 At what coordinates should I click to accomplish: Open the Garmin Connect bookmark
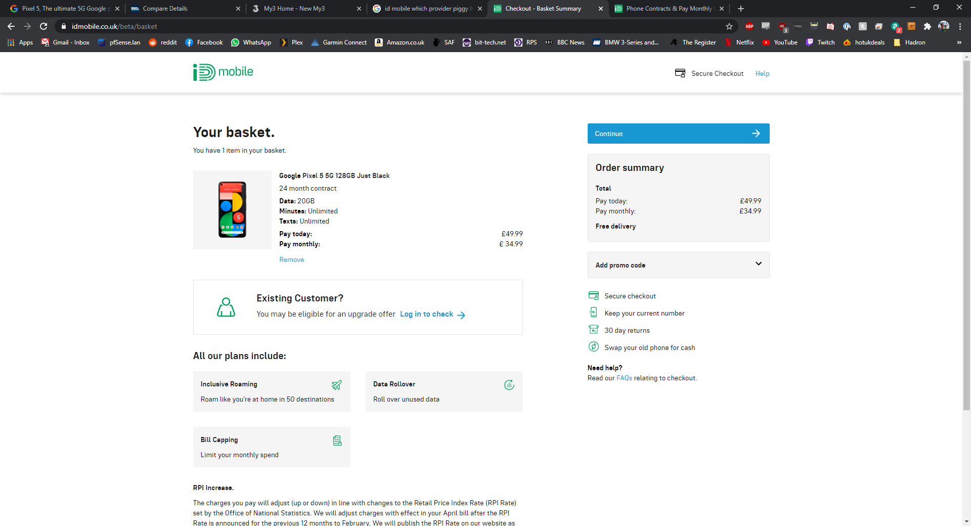click(339, 42)
